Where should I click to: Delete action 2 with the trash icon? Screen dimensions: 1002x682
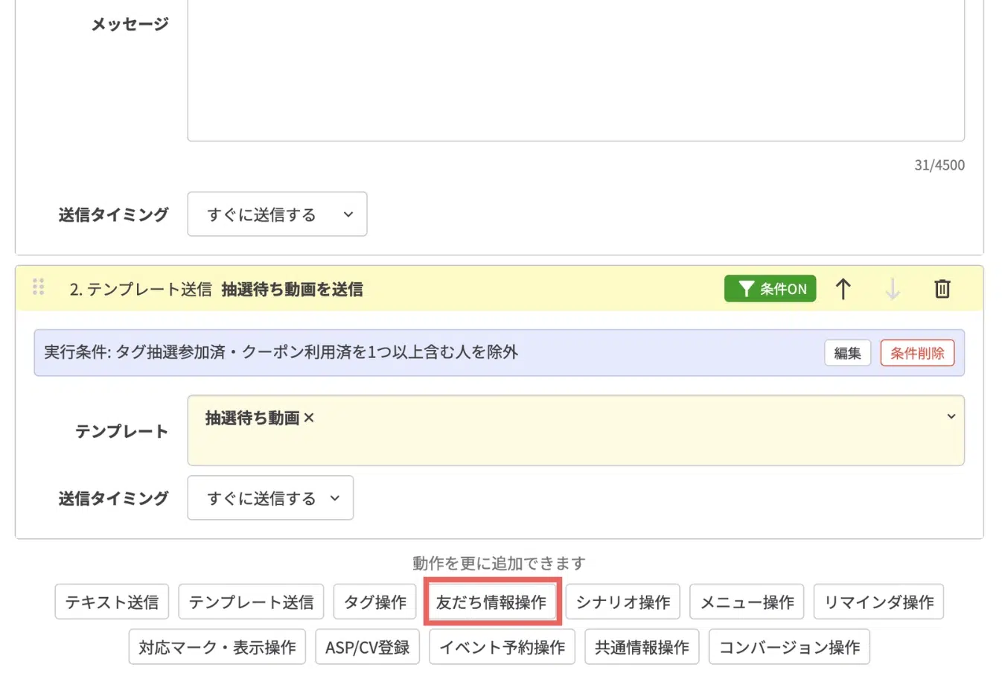[942, 289]
